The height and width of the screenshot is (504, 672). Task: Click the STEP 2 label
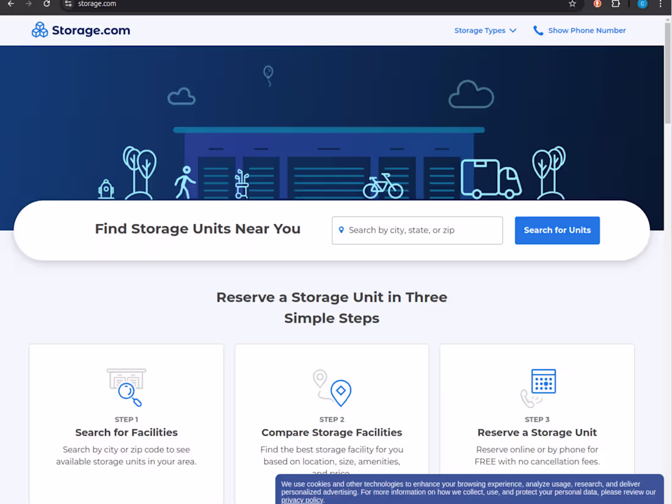pos(332,420)
